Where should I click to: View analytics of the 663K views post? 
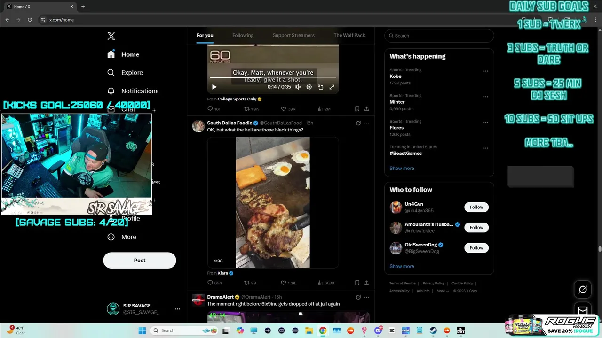(326, 283)
